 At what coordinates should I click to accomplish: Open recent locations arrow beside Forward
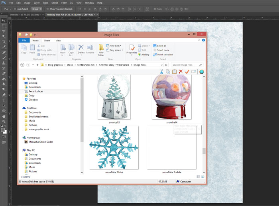33,65
